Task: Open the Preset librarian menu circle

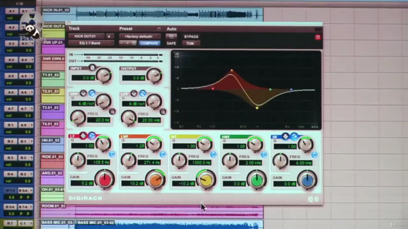Action: coord(159,29)
